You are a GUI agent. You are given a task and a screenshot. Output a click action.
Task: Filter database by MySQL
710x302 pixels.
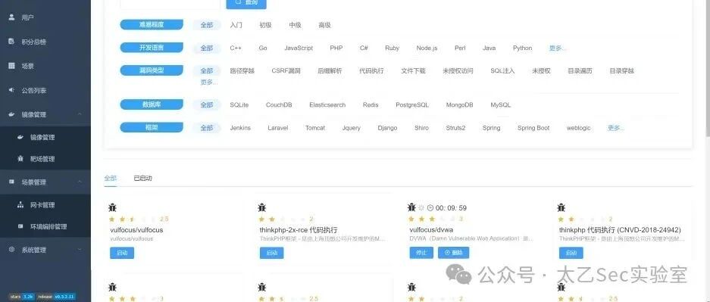pyautogui.click(x=501, y=105)
